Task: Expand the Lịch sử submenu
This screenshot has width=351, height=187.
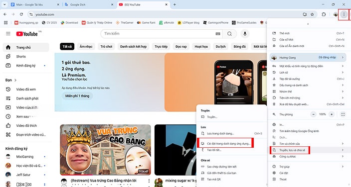Action: (x=343, y=73)
